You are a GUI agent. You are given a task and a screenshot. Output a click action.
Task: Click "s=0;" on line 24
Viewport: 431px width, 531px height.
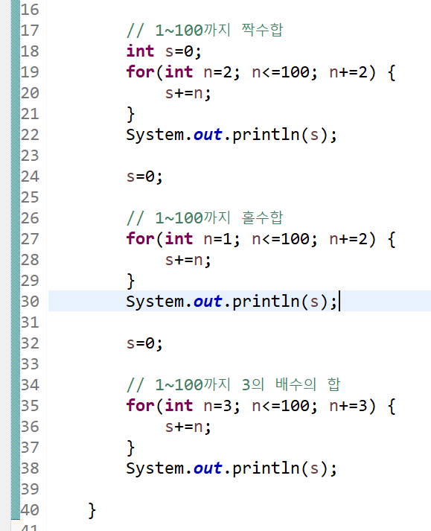tap(144, 177)
